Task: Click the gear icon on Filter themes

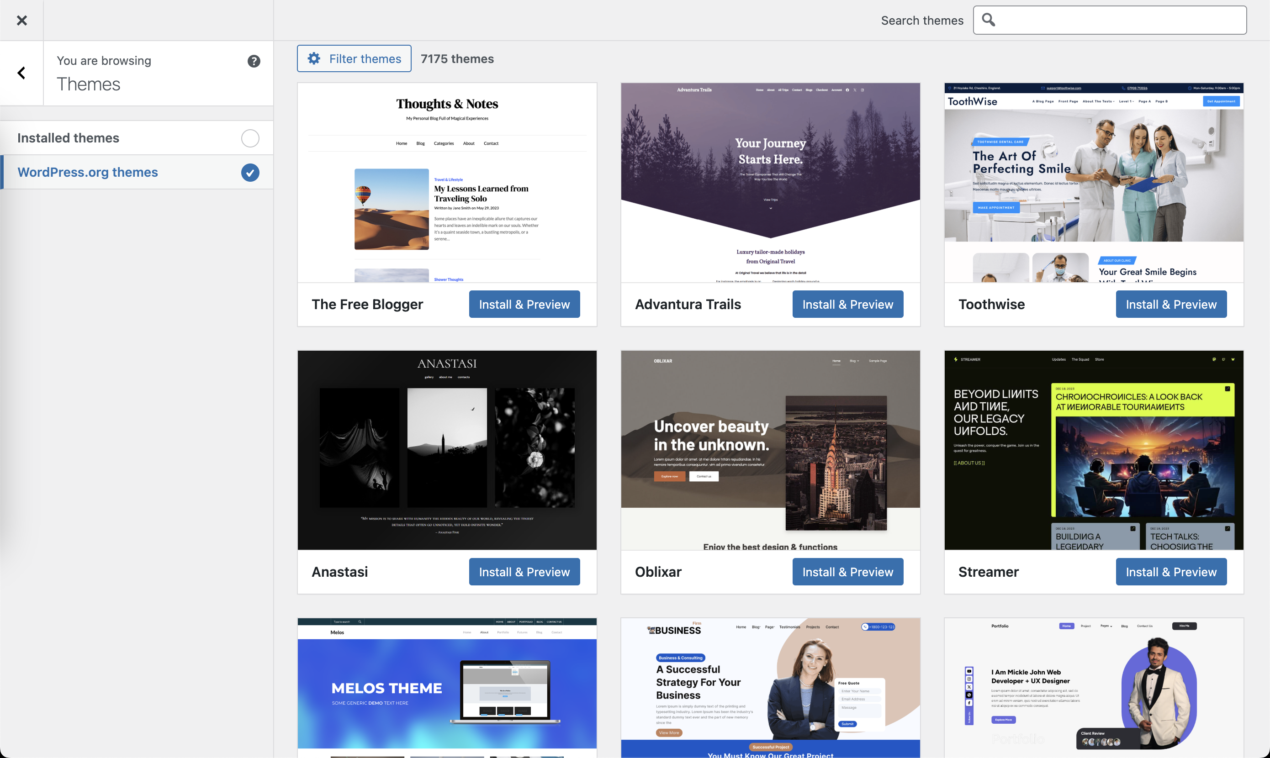Action: (x=314, y=59)
